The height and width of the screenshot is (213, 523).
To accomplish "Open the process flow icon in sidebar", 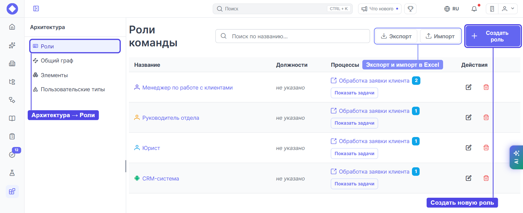I will pos(12,100).
